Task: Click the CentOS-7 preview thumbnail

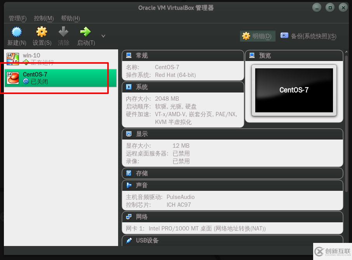Action: 294,90
